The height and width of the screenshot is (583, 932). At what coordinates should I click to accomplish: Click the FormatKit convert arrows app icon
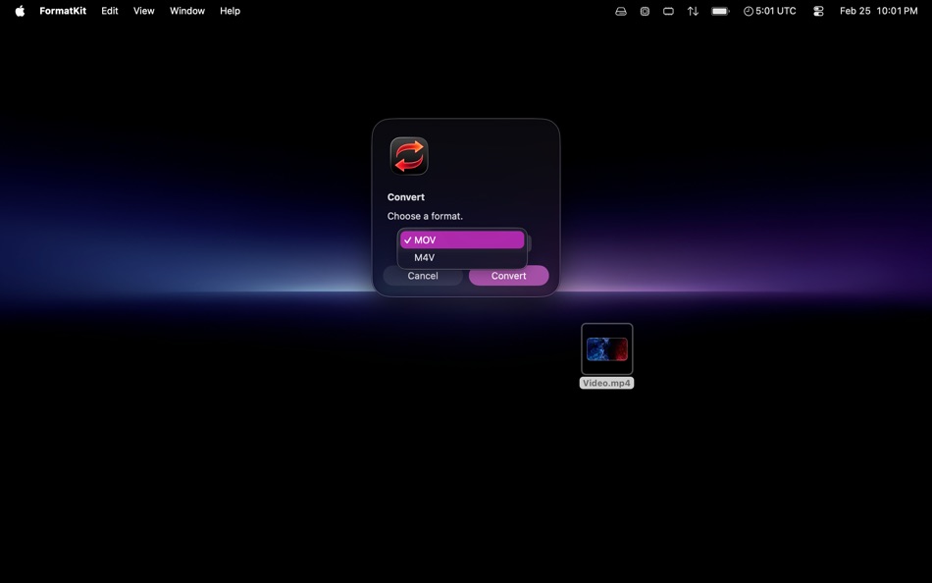coord(408,155)
